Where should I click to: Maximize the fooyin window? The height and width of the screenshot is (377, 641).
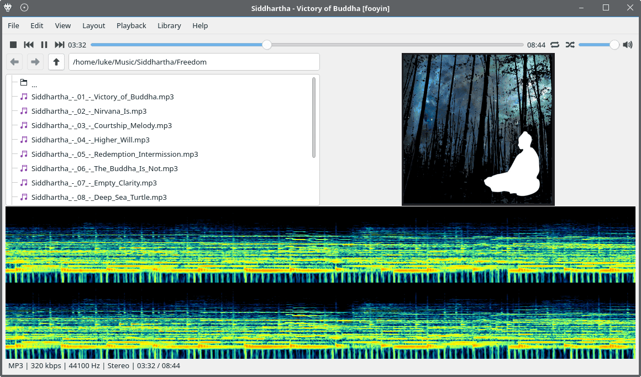(x=606, y=7)
